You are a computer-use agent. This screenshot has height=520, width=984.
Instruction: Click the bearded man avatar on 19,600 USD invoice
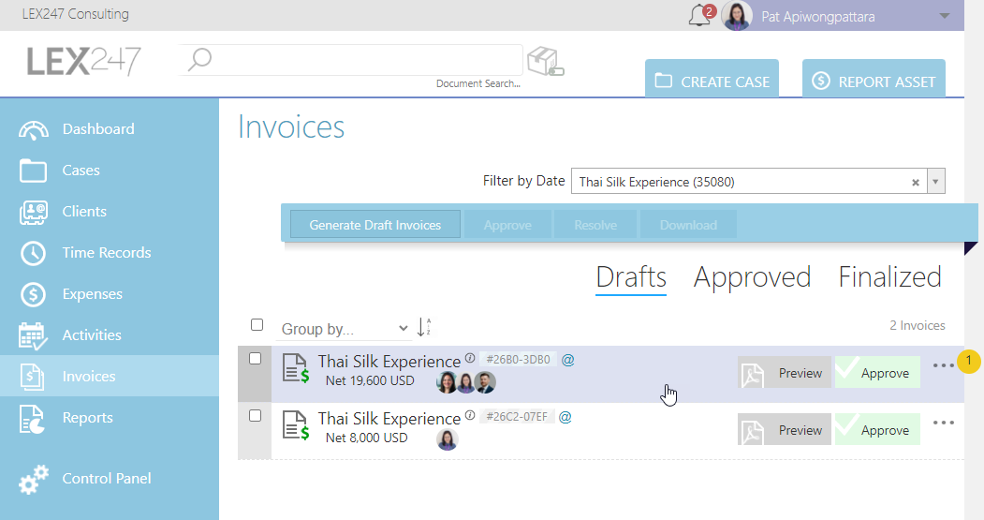(485, 382)
